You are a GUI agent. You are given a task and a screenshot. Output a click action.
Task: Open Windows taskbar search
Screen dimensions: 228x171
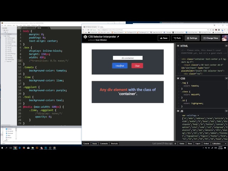(x=6, y=148)
